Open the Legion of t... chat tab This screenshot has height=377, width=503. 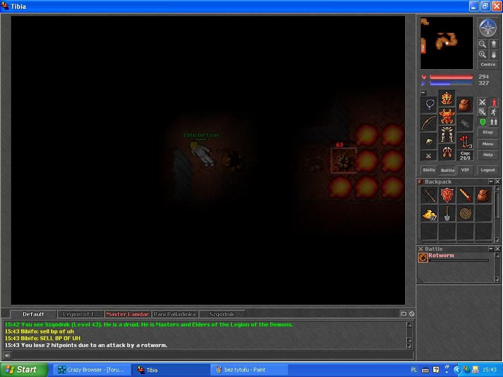point(81,314)
